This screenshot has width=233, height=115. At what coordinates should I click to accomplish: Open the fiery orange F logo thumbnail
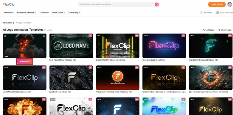point(25,106)
